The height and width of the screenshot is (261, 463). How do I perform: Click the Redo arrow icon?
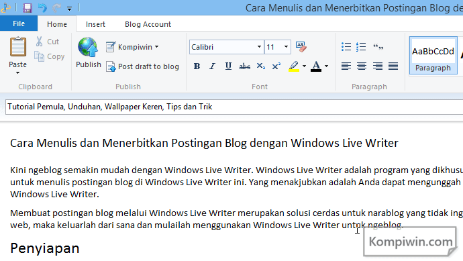pos(56,8)
